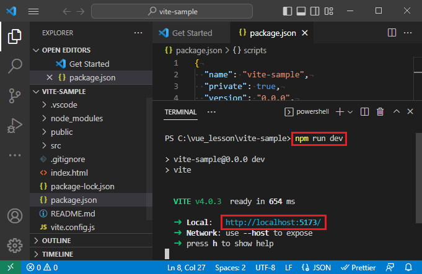Select the scripts breadcrumb item
This screenshot has height=274, width=422.
point(250,50)
